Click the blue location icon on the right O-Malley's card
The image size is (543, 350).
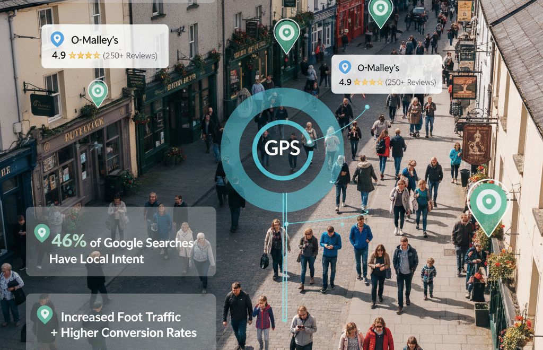(x=345, y=68)
